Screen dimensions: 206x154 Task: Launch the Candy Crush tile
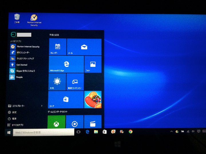click(93, 100)
